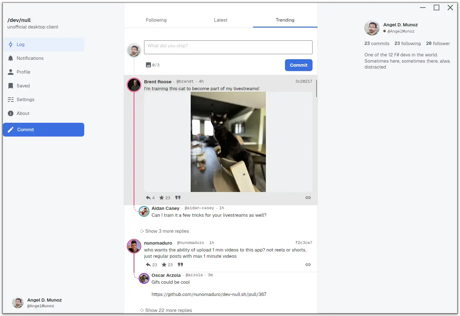This screenshot has width=460, height=316.
Task: Switch to the Latest tab
Action: (x=221, y=20)
